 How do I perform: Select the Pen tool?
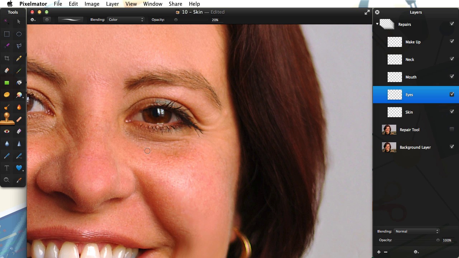tap(6, 156)
